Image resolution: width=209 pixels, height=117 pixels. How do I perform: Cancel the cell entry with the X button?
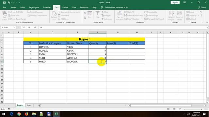[24, 27]
